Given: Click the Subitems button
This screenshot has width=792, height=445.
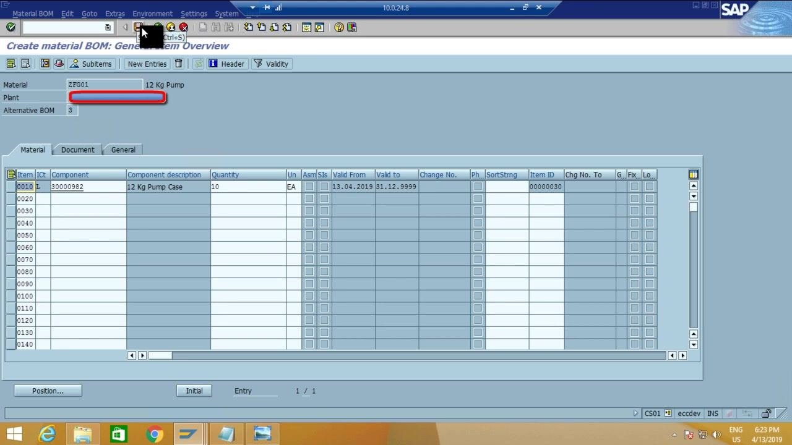Looking at the screenshot, I should [91, 64].
